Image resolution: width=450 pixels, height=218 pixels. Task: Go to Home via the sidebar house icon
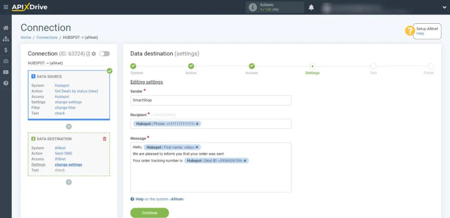click(x=6, y=28)
